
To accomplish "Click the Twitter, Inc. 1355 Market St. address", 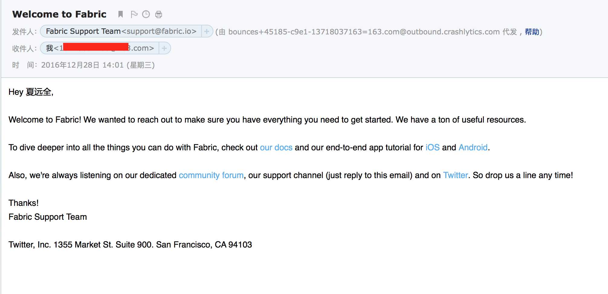I will 130,244.
